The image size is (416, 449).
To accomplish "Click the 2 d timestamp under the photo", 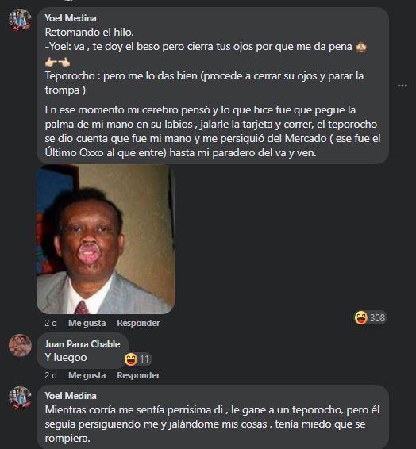I will coord(51,323).
